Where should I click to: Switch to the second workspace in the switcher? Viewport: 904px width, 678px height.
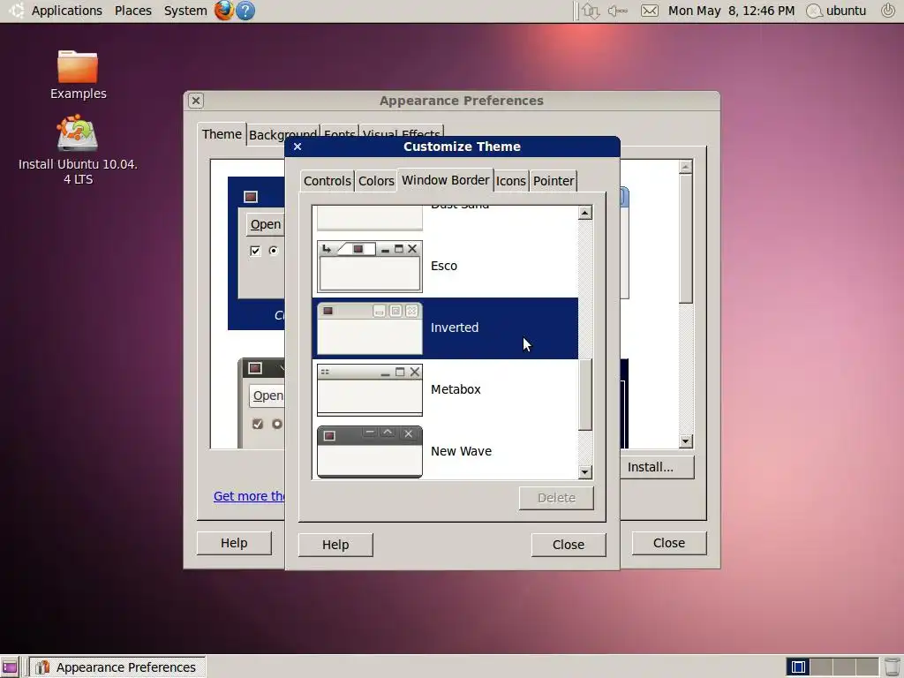(821, 667)
